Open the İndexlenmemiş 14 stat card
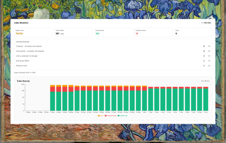226x143 pixels. pos(153,32)
